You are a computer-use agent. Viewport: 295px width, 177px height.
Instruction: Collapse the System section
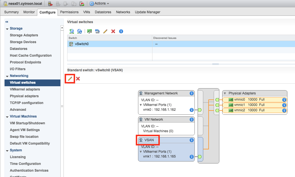(x=7, y=151)
